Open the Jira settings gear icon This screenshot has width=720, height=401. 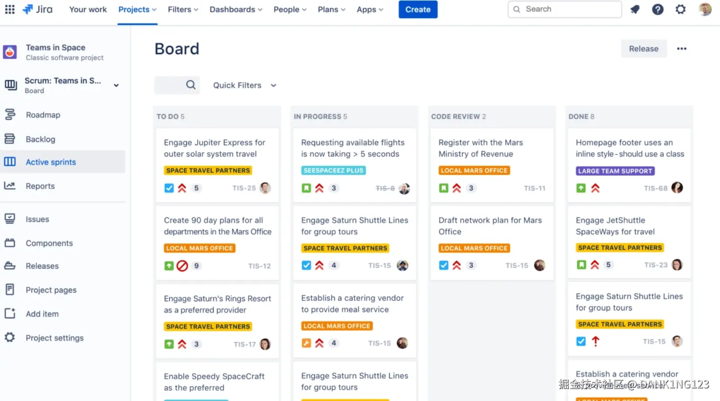click(x=680, y=9)
